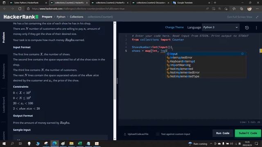Click the read aloud icon in address bar

coord(208,9)
